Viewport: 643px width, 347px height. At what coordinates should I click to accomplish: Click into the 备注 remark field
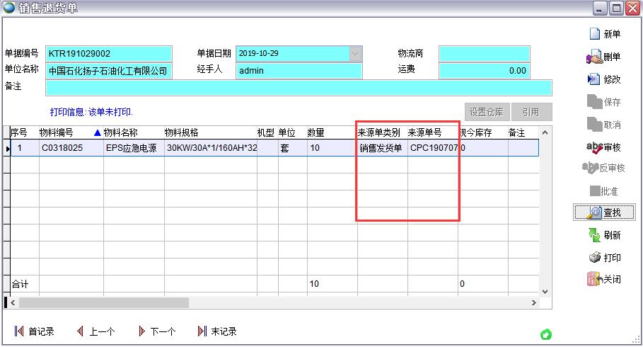click(x=298, y=87)
